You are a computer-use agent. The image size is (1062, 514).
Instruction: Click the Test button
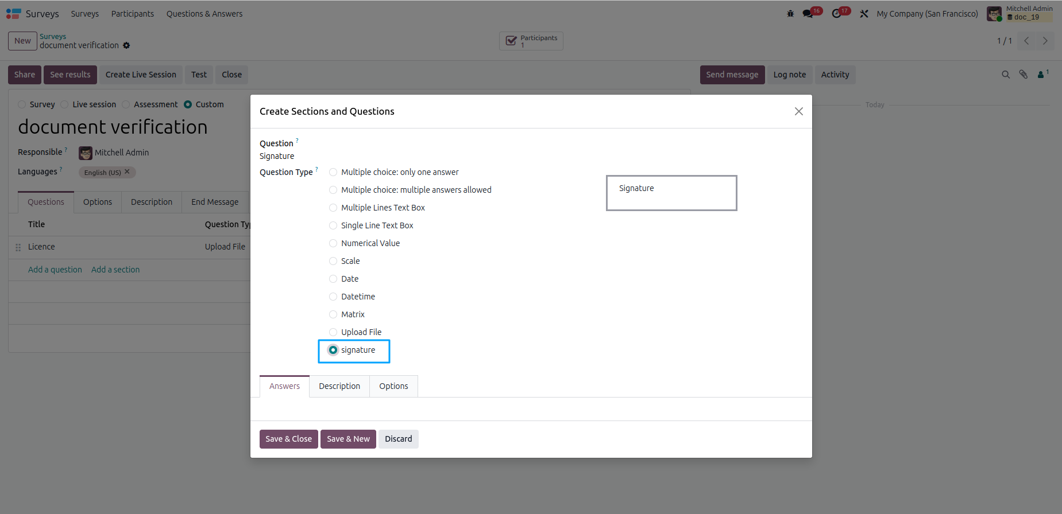point(199,75)
